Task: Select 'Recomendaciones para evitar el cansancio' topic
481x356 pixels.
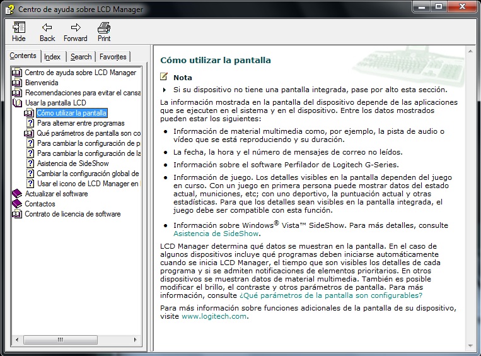Action: click(x=83, y=93)
